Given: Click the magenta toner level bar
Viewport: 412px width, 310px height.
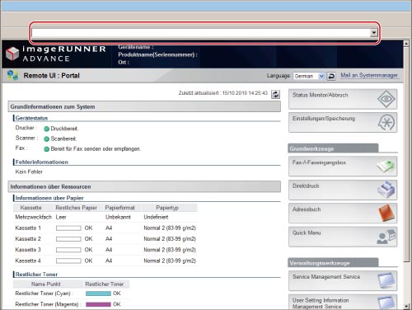Looking at the screenshot, I should [98, 304].
